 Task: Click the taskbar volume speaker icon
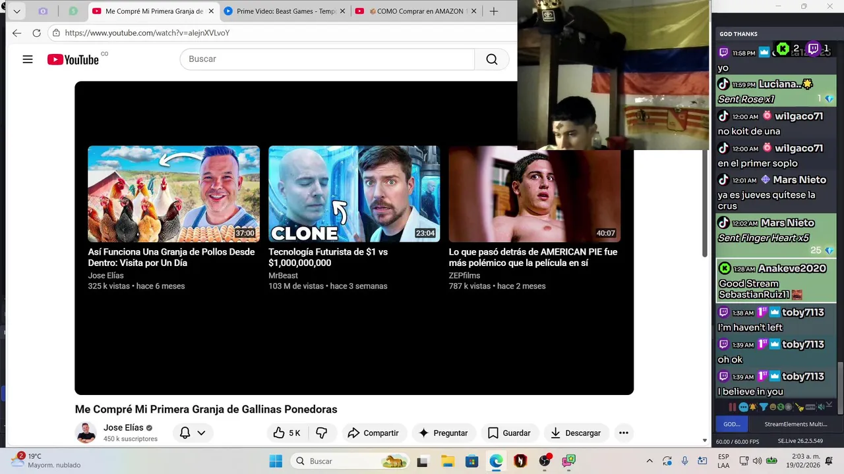pyautogui.click(x=757, y=461)
